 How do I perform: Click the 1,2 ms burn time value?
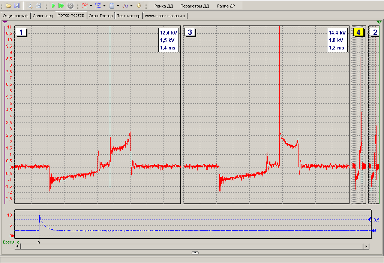coord(336,48)
